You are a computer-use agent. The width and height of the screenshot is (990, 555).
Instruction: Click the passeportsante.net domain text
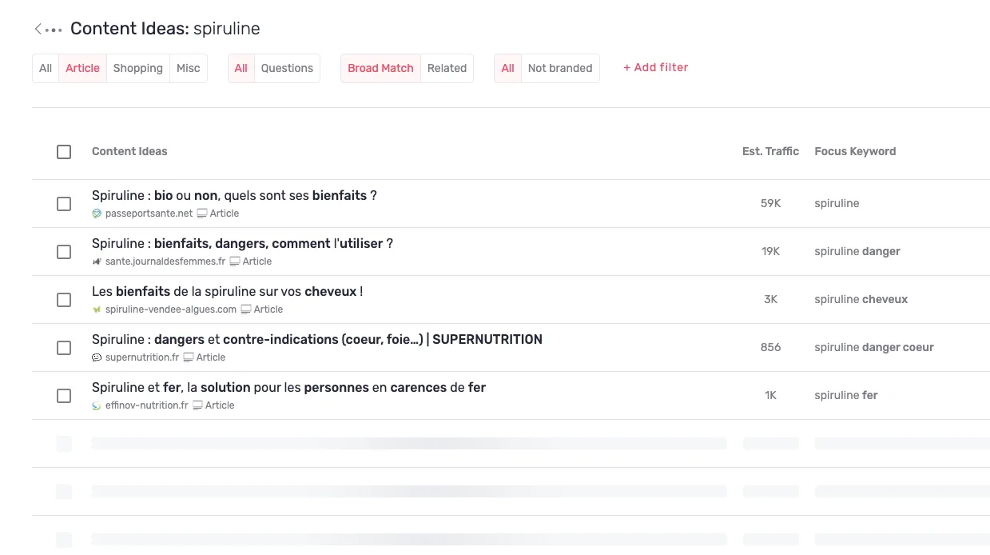click(x=149, y=214)
